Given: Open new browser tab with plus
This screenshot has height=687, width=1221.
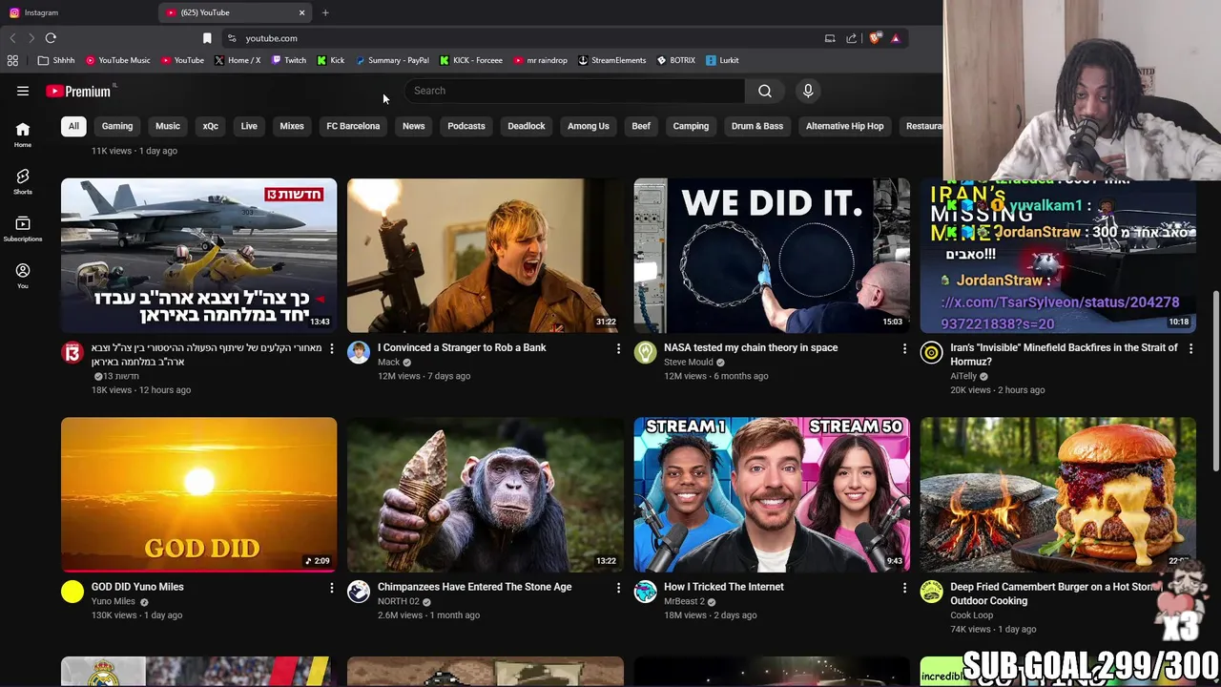Looking at the screenshot, I should 325,12.
